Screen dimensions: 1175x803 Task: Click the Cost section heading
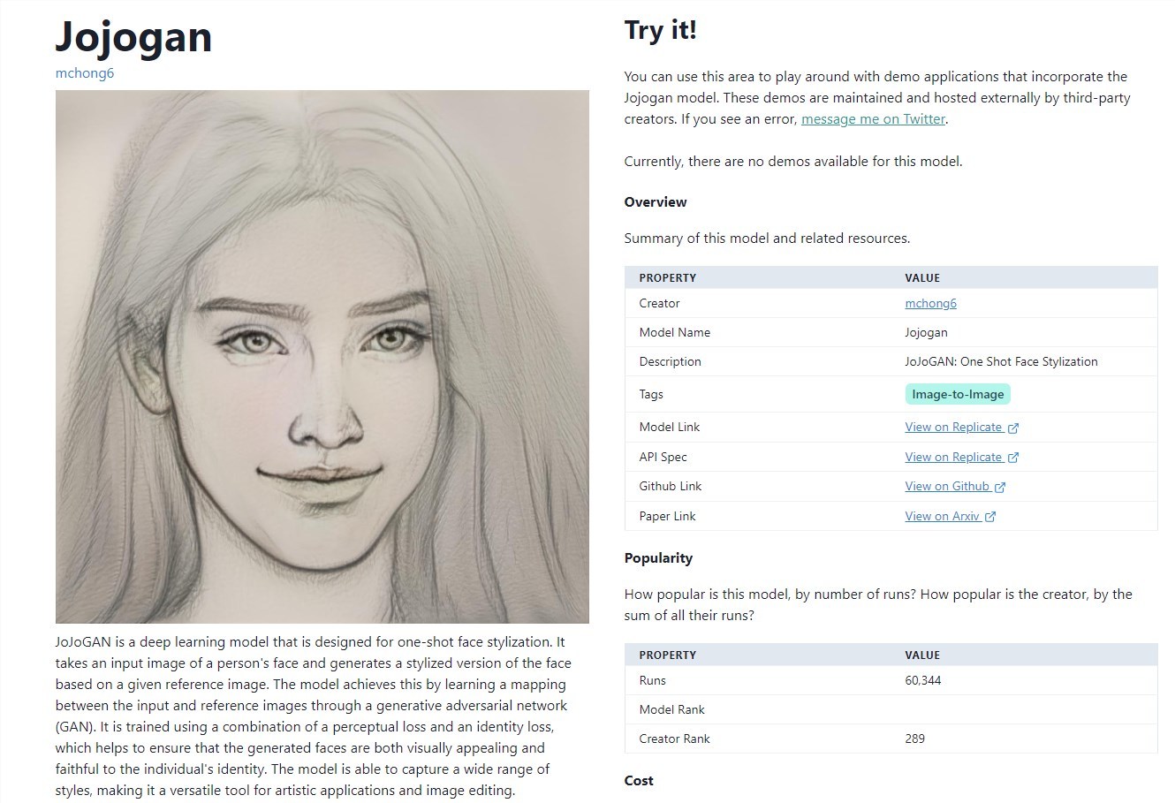[x=639, y=781]
